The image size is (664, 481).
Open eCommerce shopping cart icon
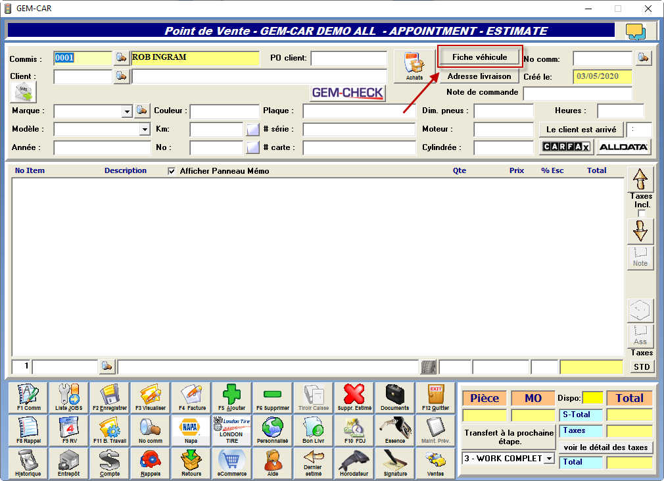232,463
